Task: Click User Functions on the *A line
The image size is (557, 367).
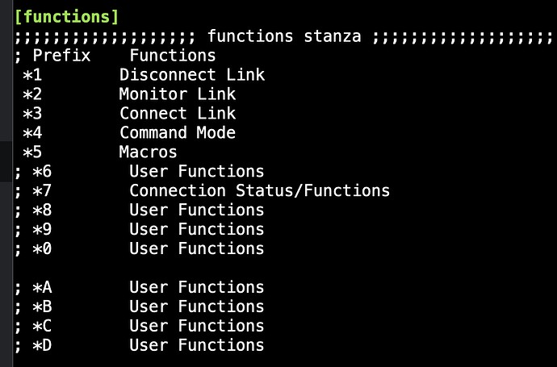Action: coord(197,287)
